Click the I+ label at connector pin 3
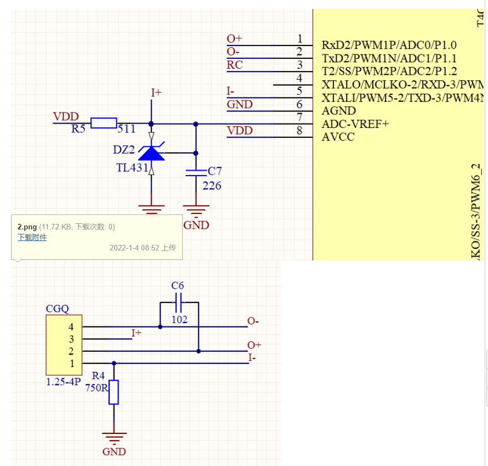Image resolution: width=488 pixels, height=466 pixels. coord(136,333)
